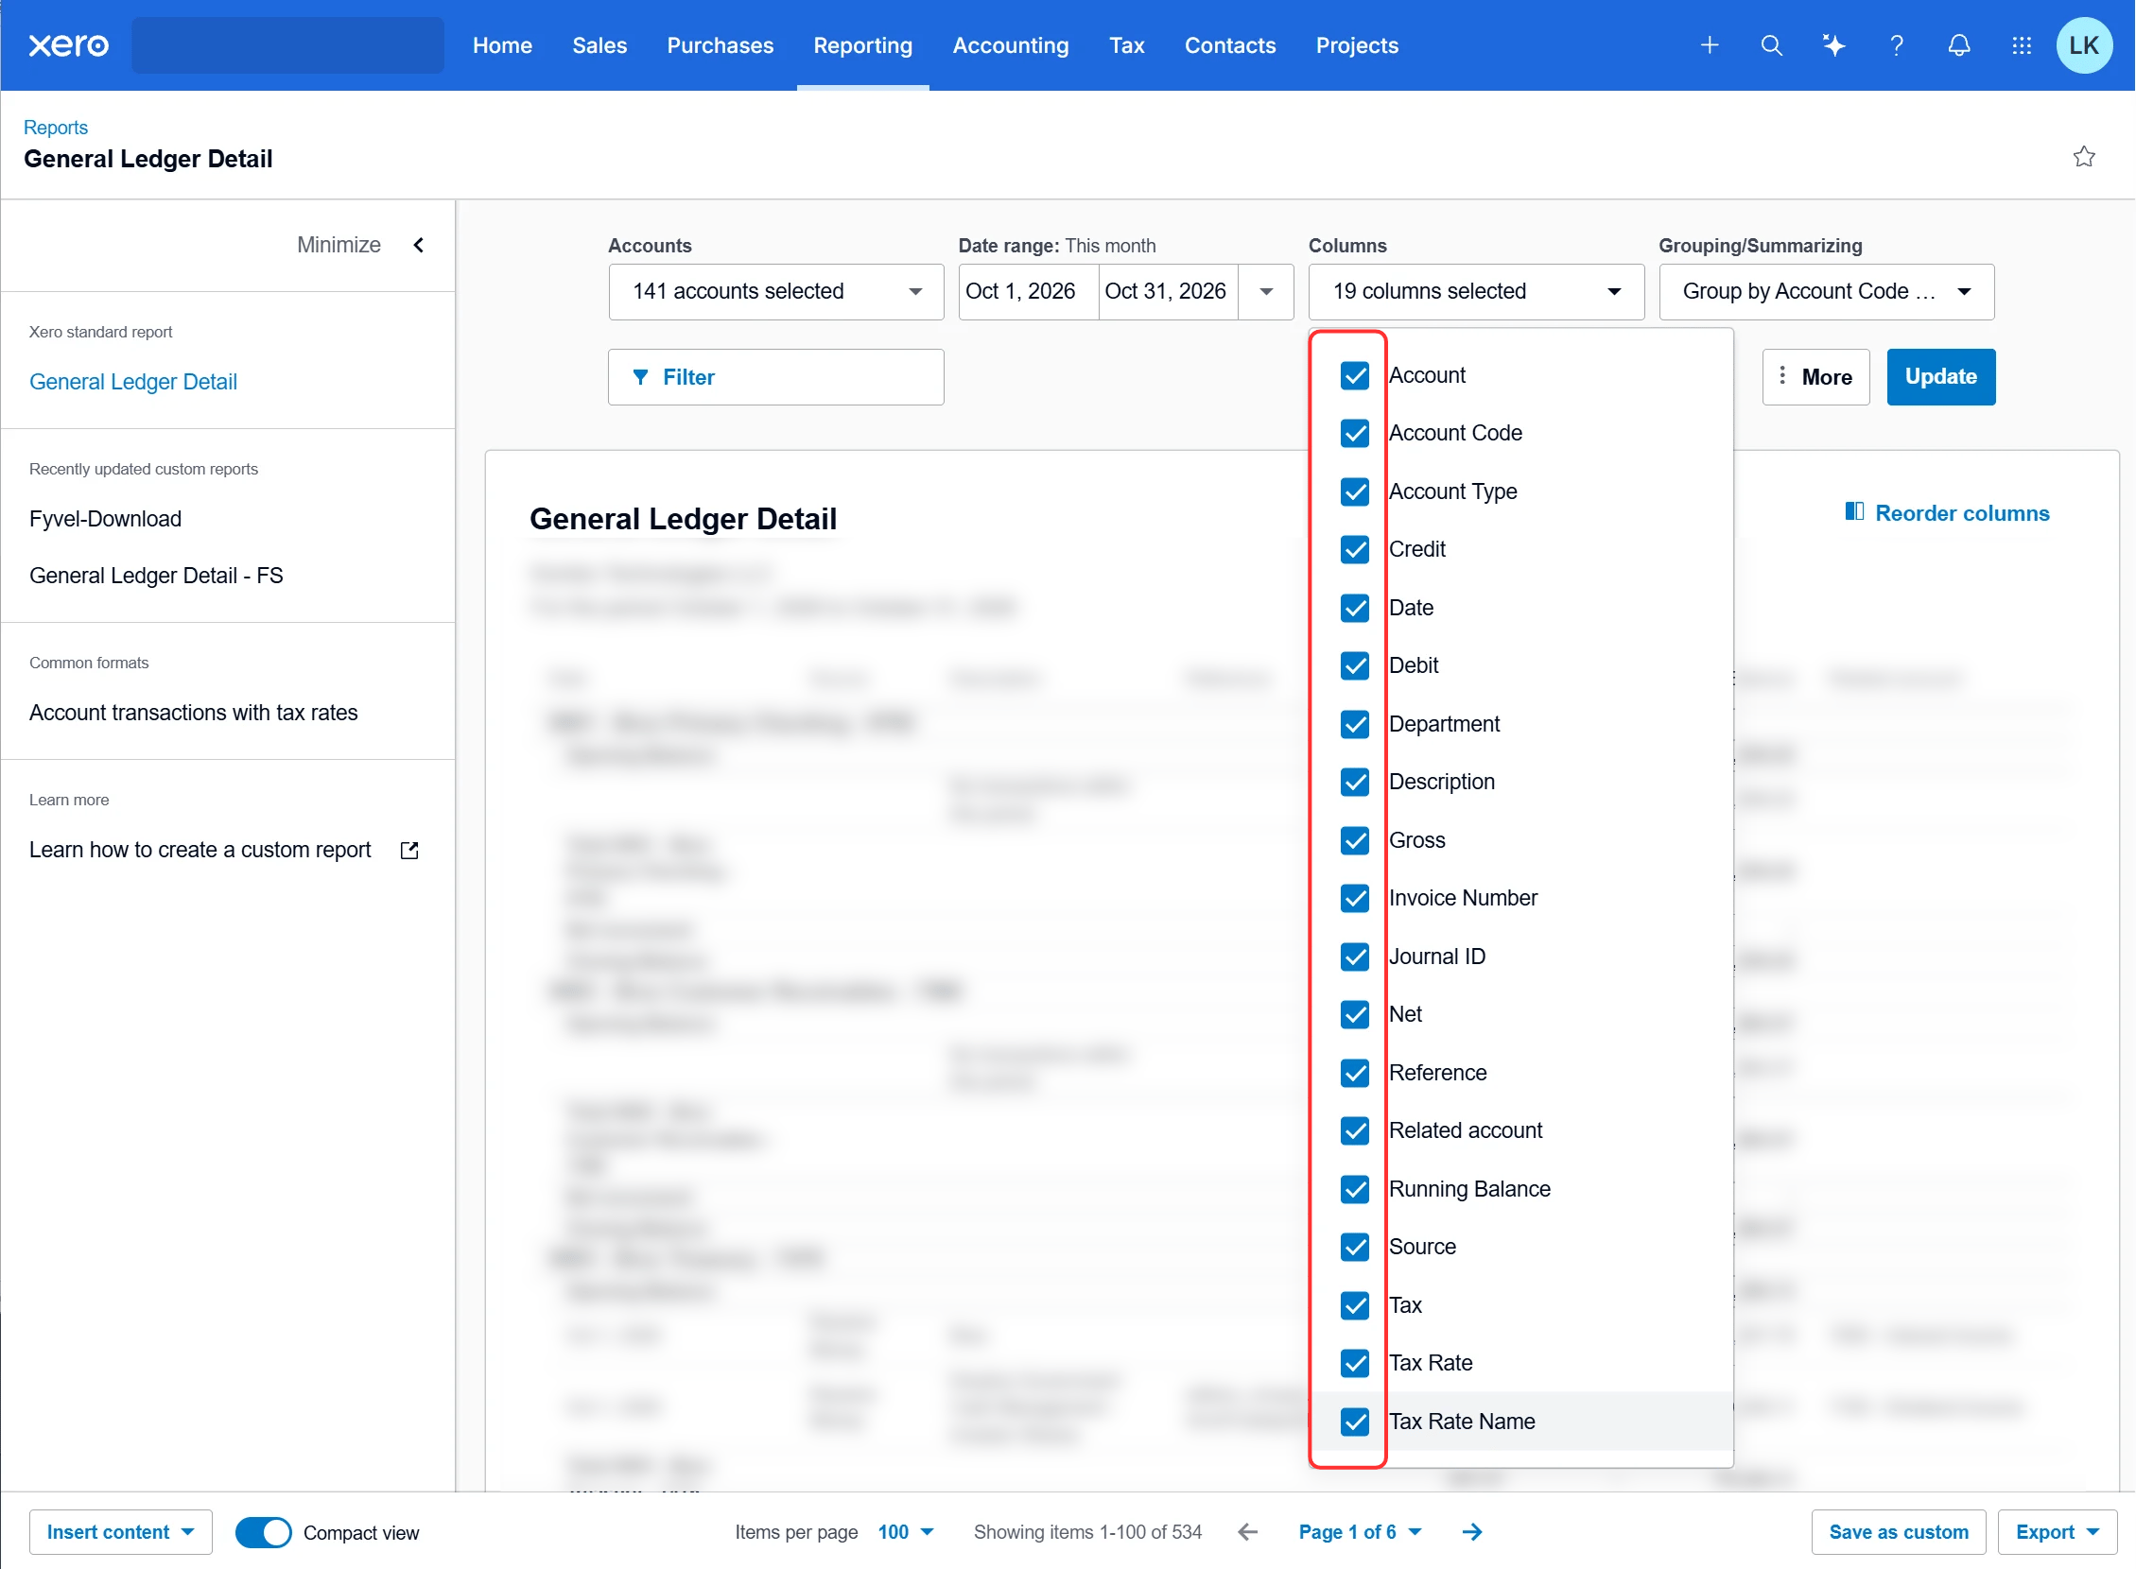Open the sparkle AI assistant icon
This screenshot has width=2136, height=1569.
click(x=1833, y=44)
